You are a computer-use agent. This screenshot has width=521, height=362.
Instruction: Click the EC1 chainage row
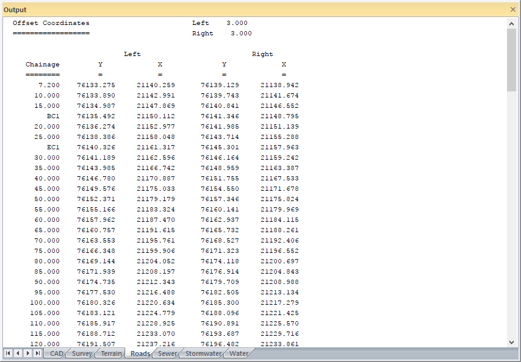coord(53,147)
